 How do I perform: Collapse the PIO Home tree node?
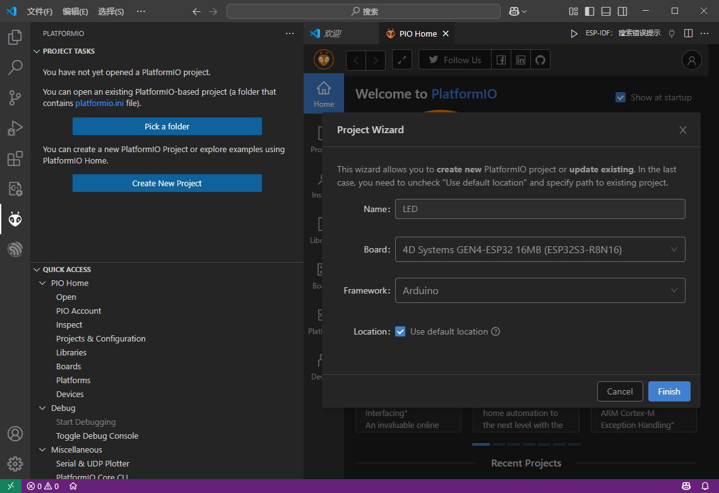click(x=43, y=283)
